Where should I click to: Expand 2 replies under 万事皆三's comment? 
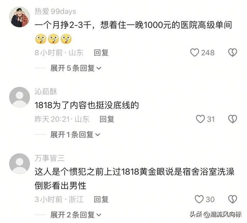(76, 215)
